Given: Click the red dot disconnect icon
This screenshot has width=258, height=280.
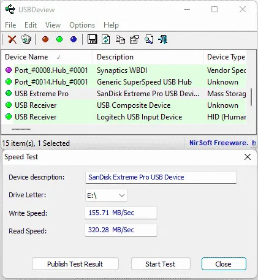Looking at the screenshot, I should click(x=45, y=39).
